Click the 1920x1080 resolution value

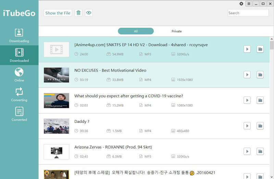[185, 80]
